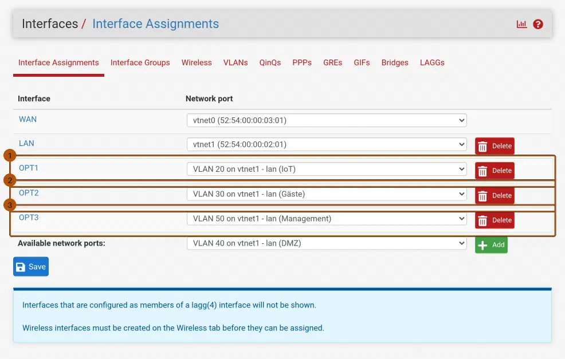Switch to the Interface Groups tab
The width and height of the screenshot is (565, 359).
[140, 62]
